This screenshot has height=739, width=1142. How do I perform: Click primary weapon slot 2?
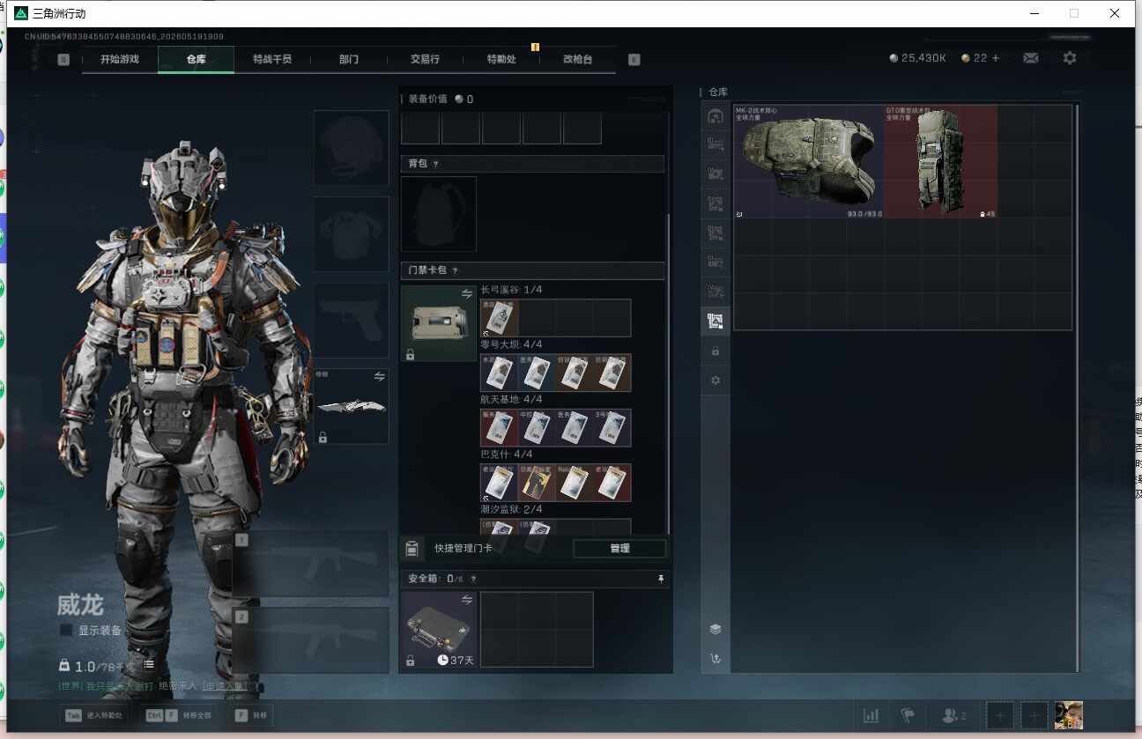point(311,640)
